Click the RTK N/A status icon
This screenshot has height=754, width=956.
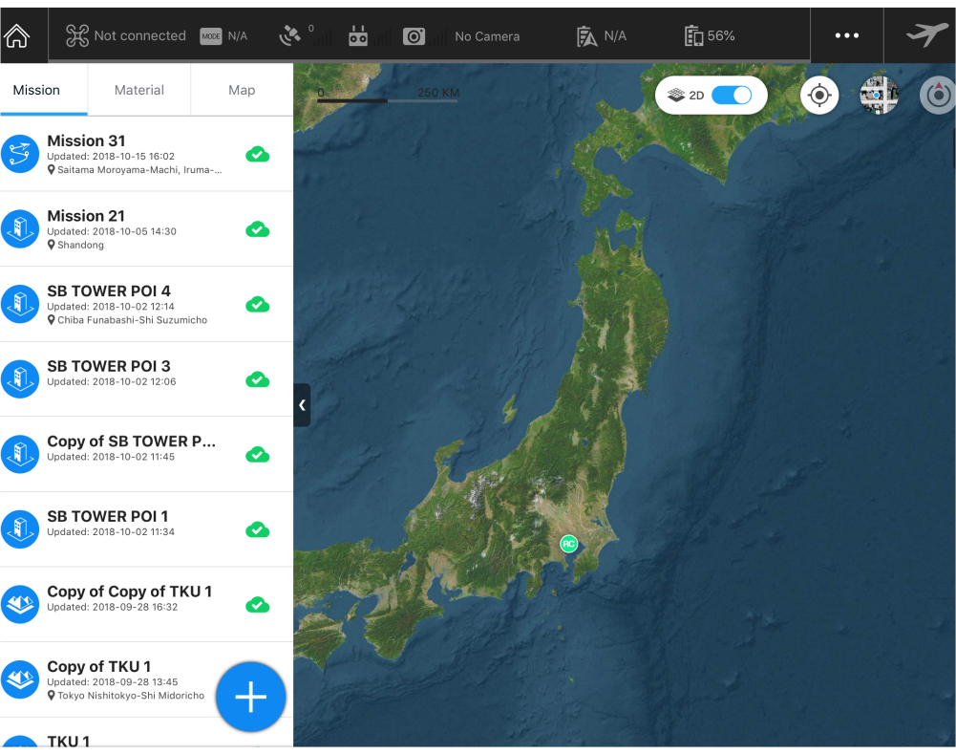(586, 36)
